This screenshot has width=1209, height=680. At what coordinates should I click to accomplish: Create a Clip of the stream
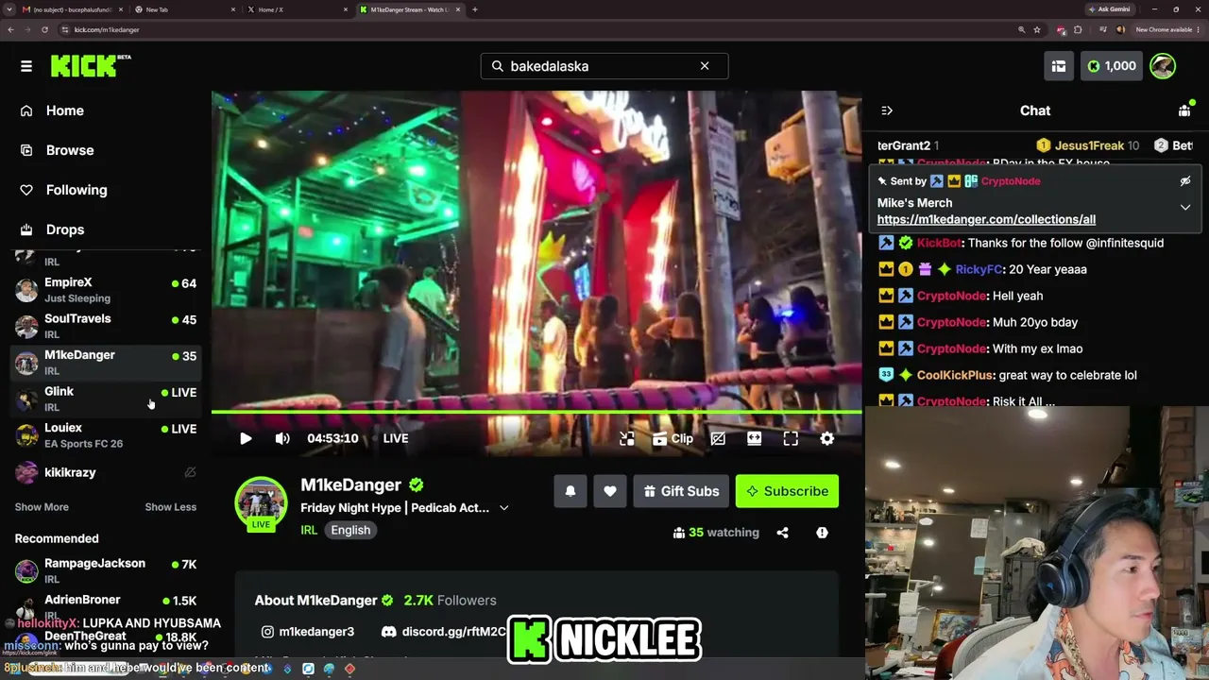[673, 438]
